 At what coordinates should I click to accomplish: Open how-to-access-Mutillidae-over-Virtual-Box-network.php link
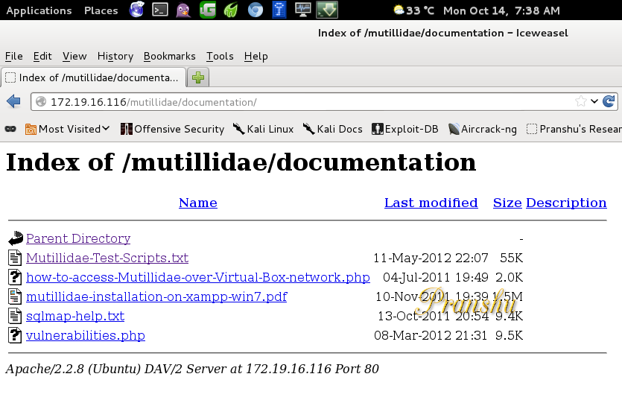click(198, 277)
